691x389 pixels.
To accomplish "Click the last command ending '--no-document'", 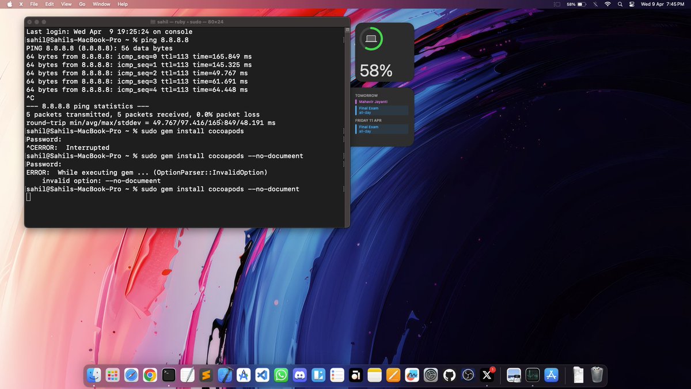I will point(163,189).
